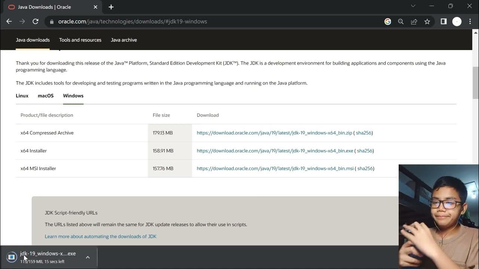Toggle the browser side panel icon
The height and width of the screenshot is (269, 479).
point(443,22)
